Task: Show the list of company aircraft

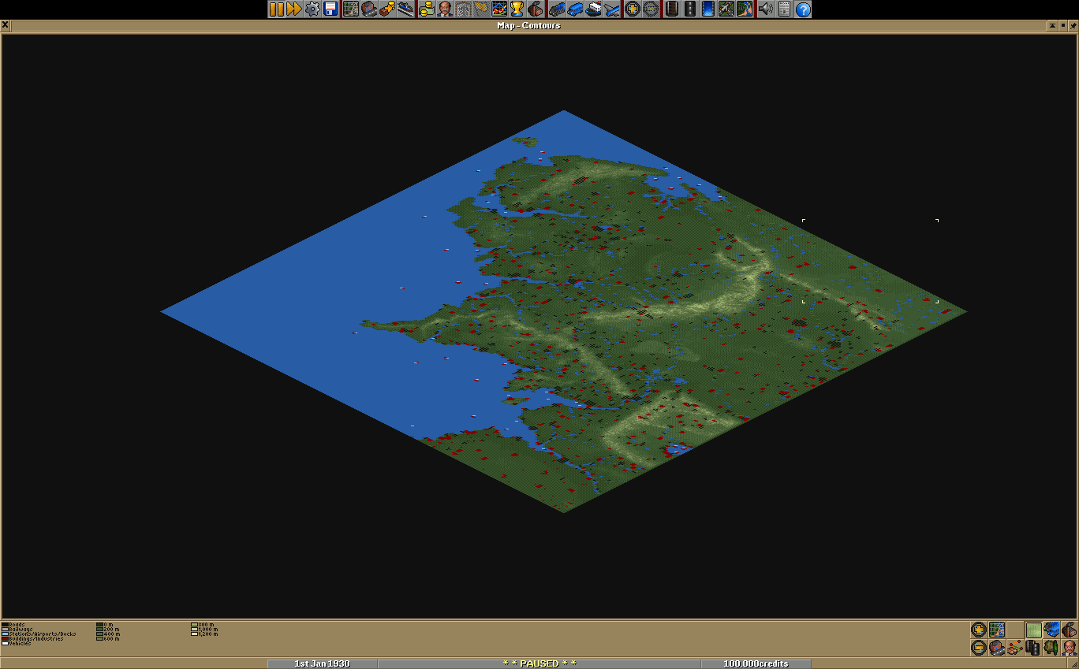Action: point(611,9)
